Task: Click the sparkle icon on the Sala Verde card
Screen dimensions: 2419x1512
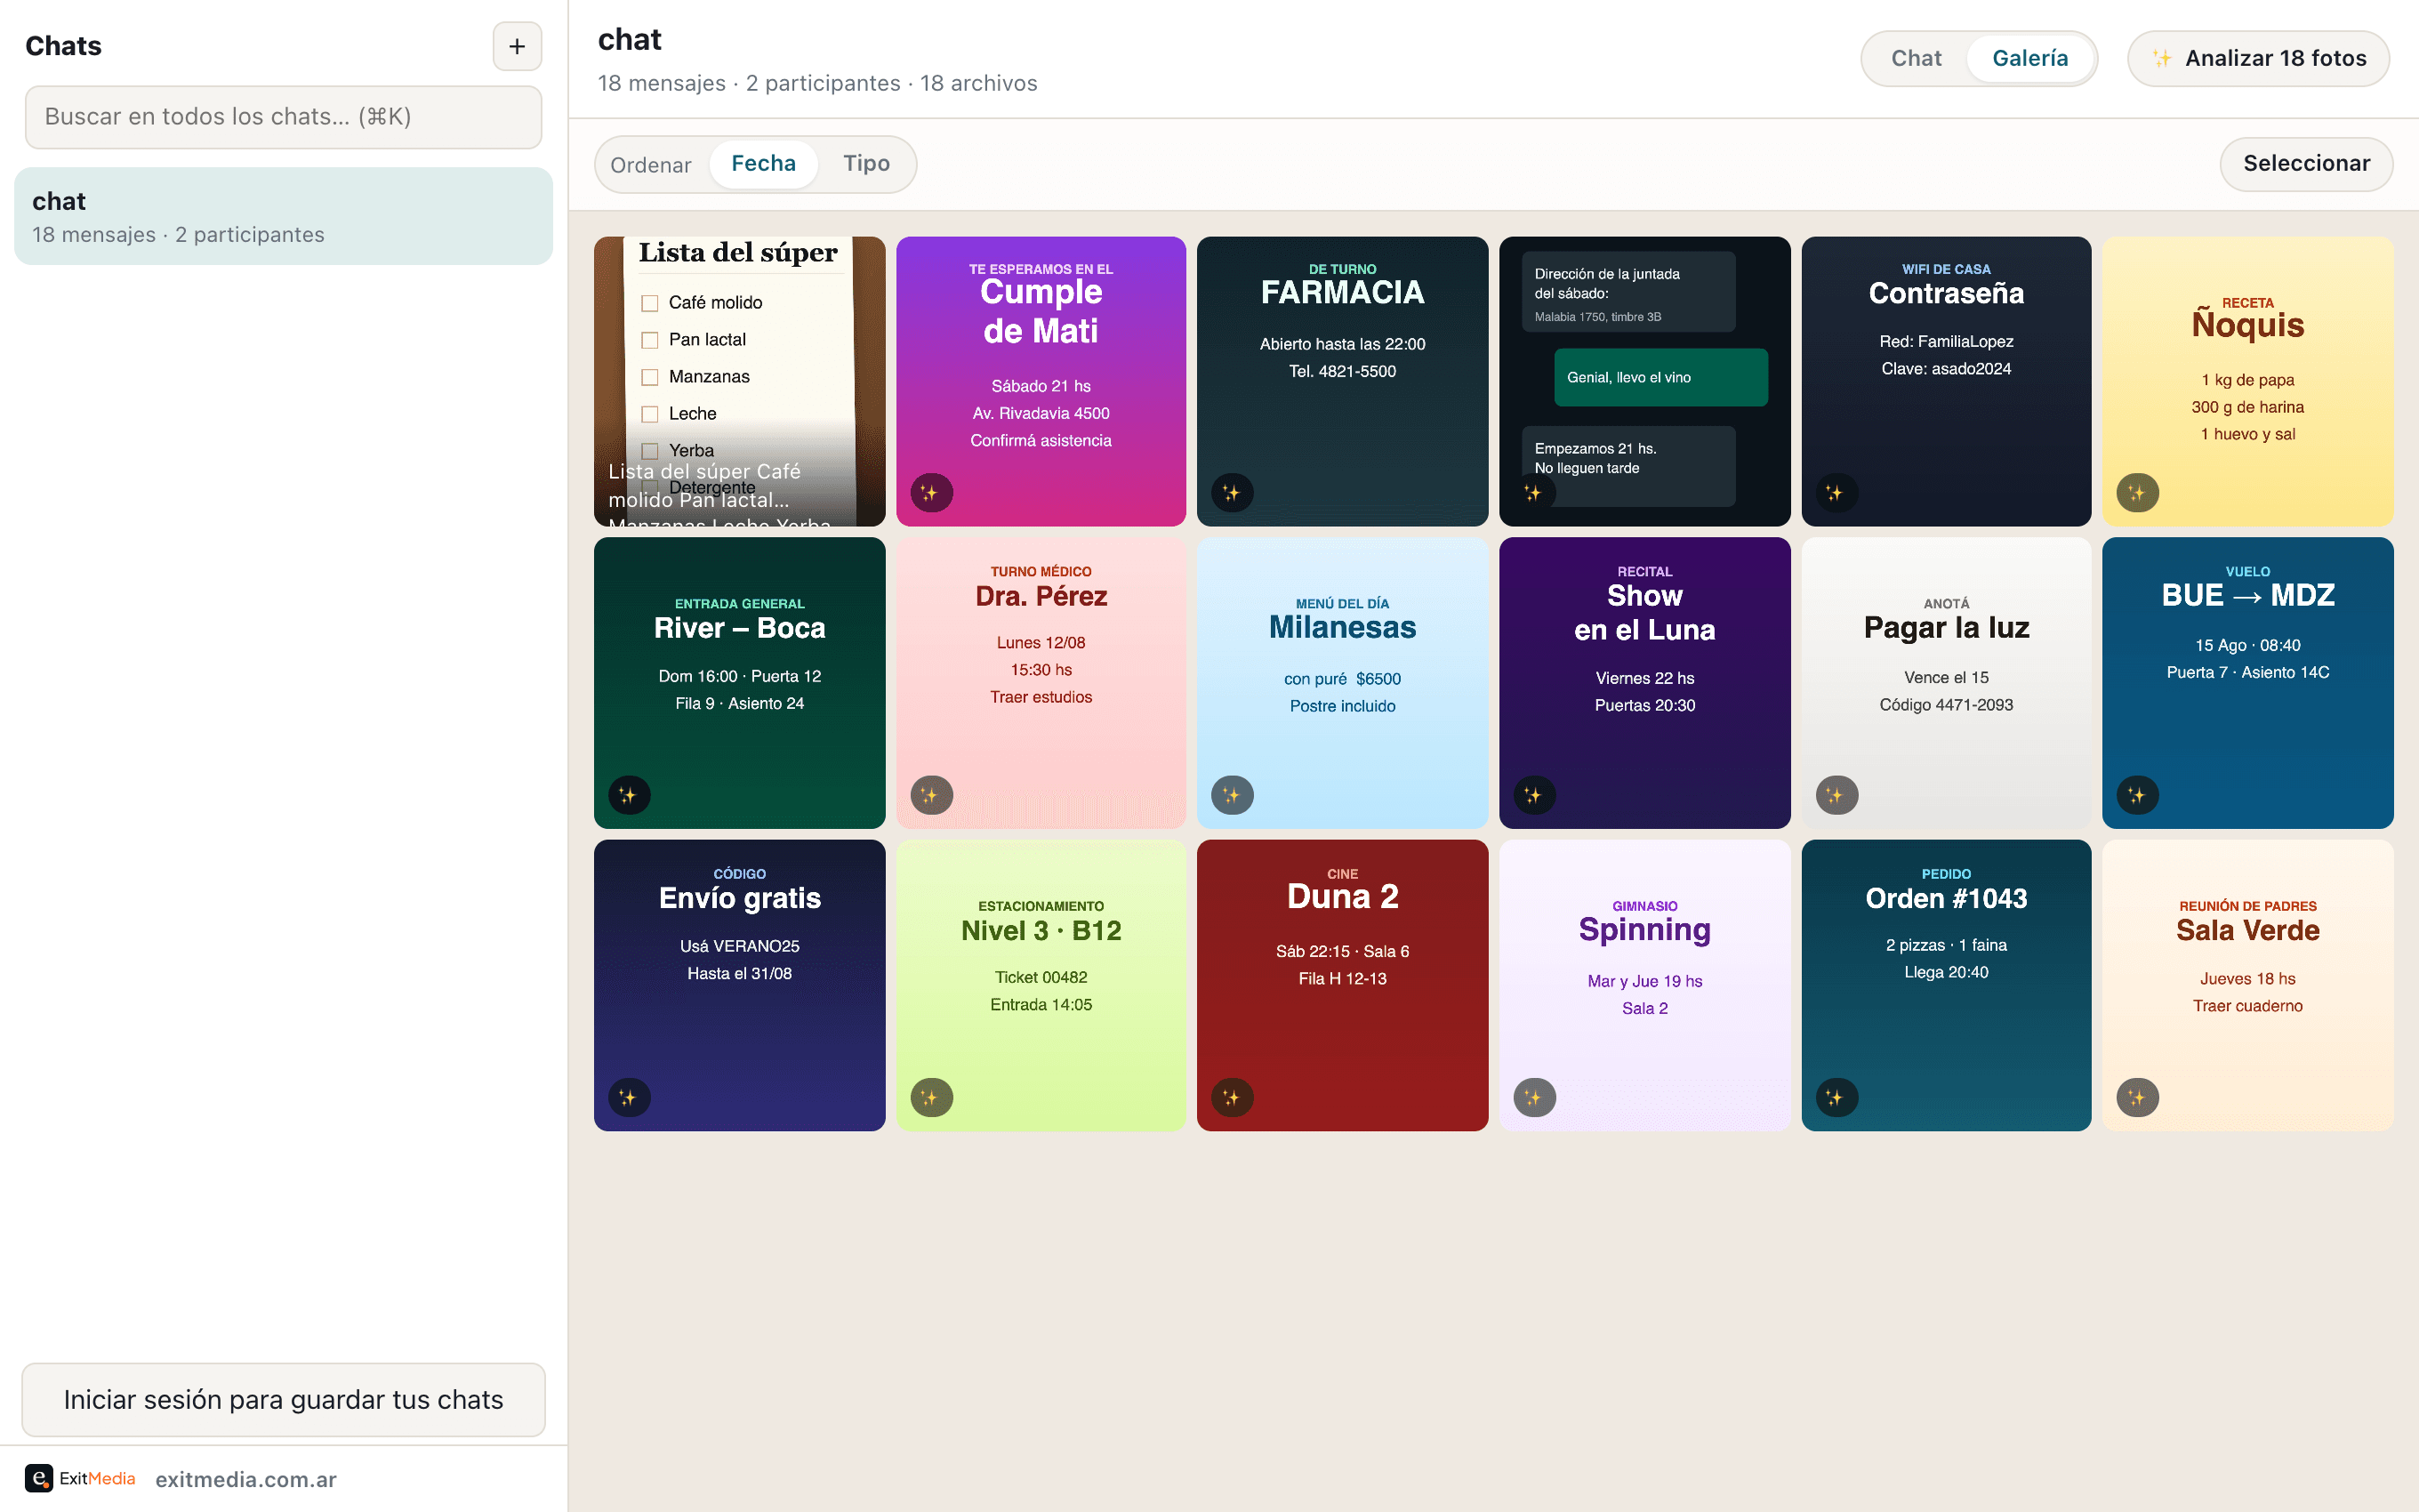Action: point(2137,1097)
